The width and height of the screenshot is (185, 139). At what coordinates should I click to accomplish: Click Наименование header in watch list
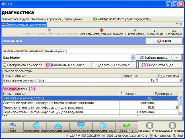click(x=62, y=76)
